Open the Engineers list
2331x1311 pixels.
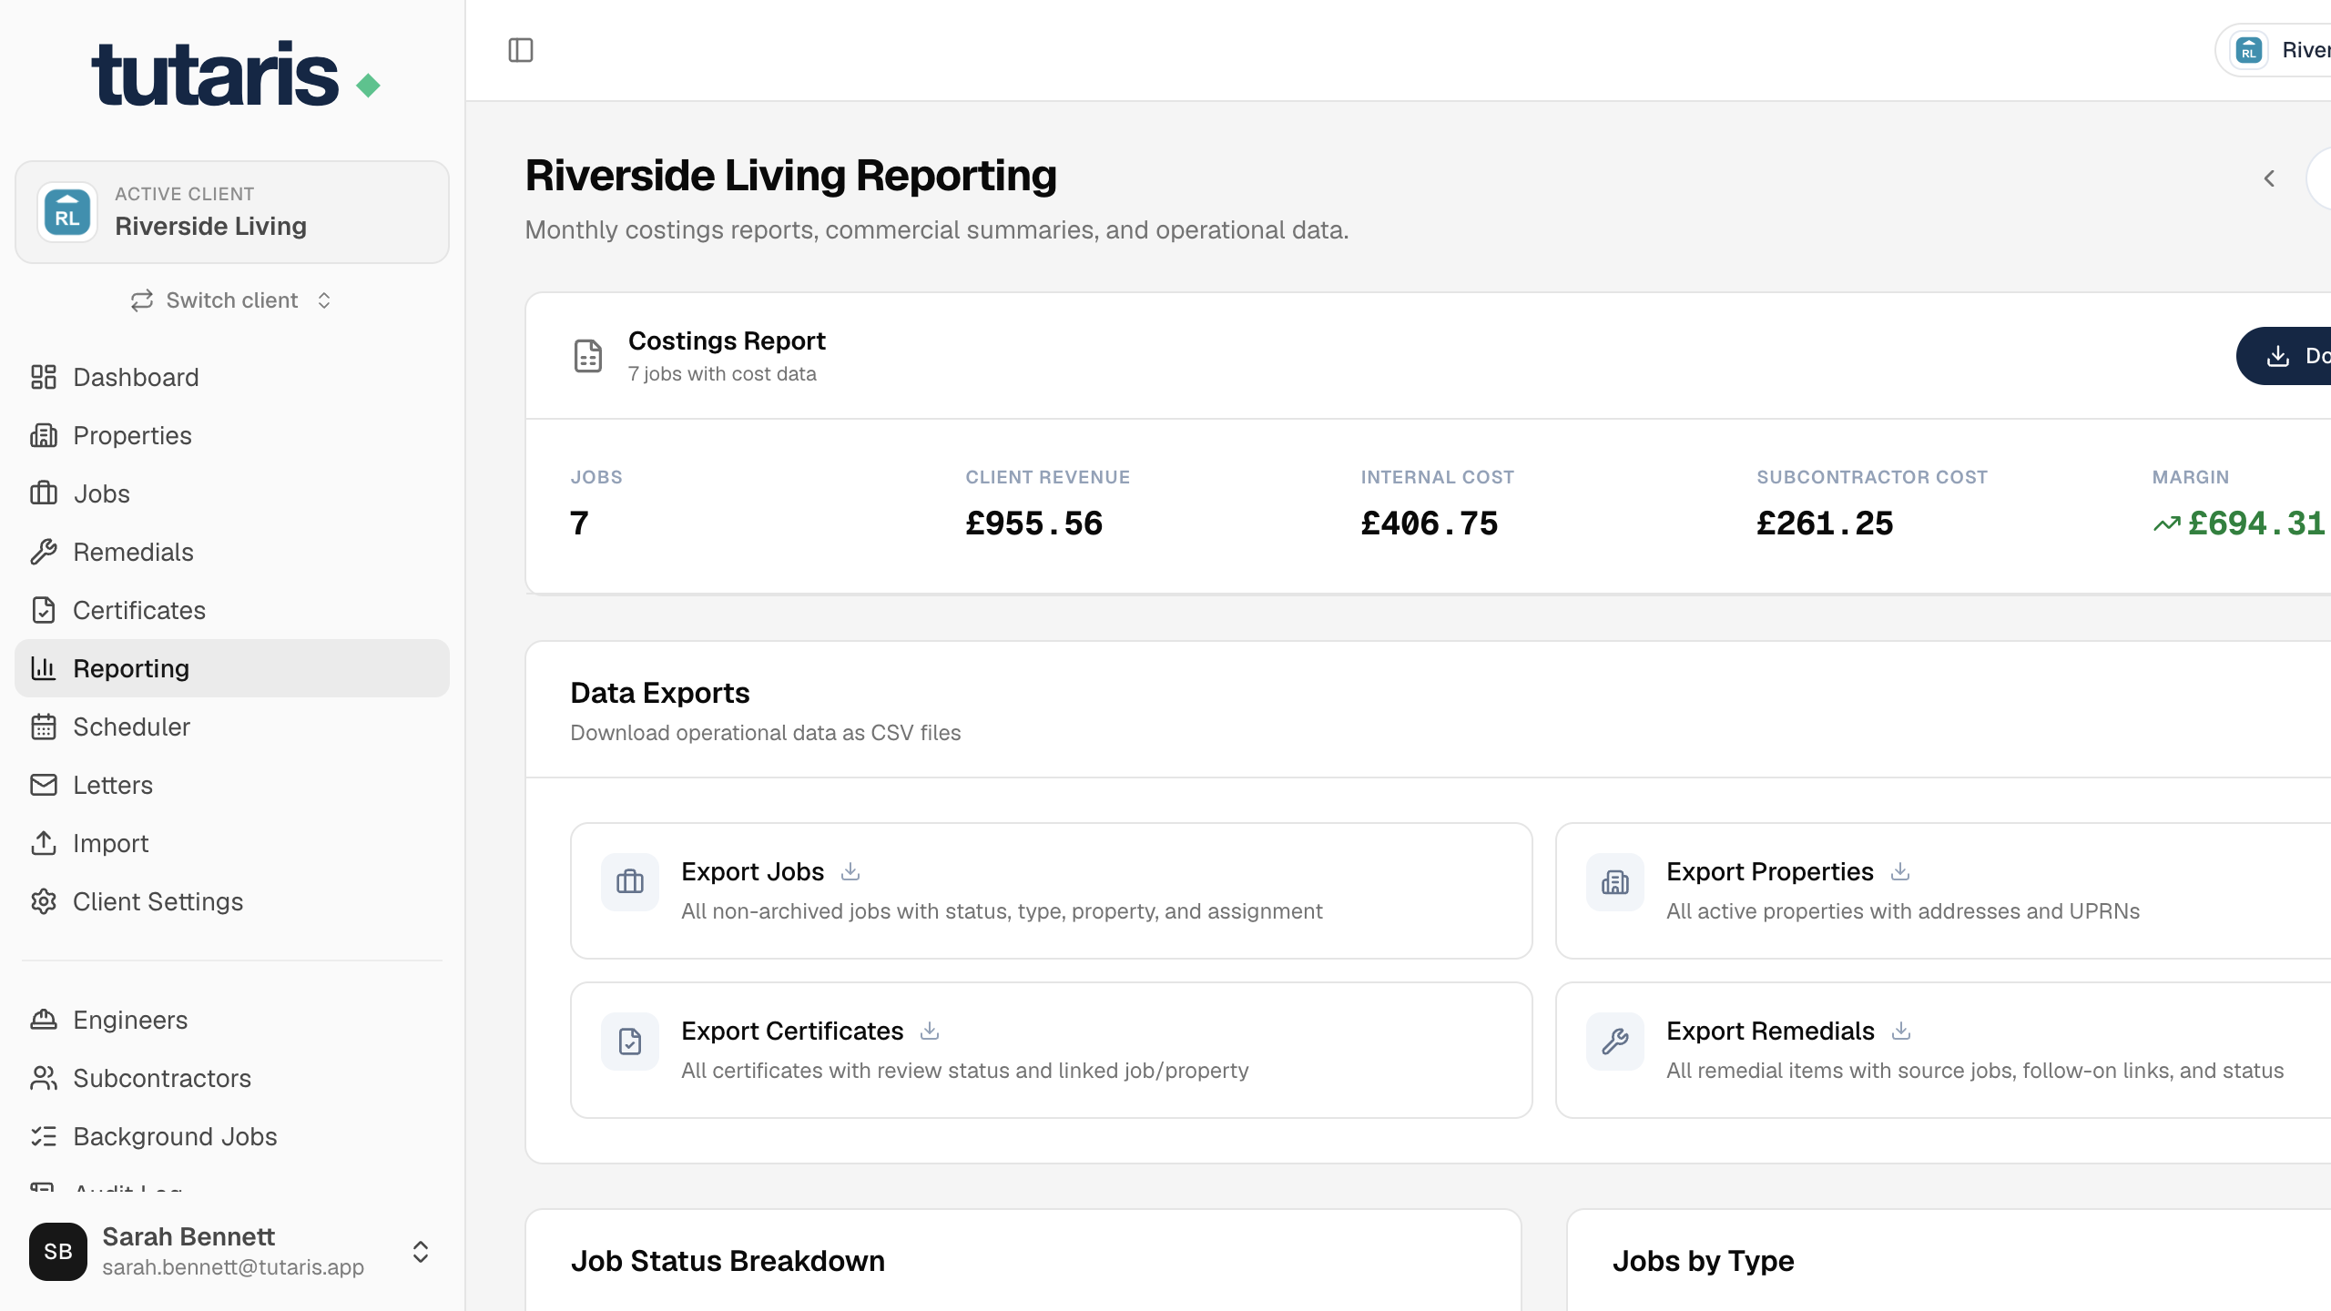[x=232, y=1020]
